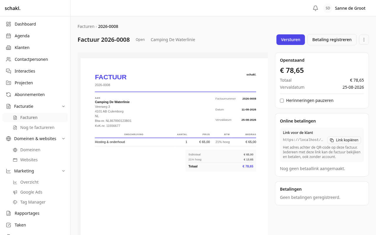Screen dimensions: 376x235
Task: Open Klanten in the sidebar
Action: point(35,48)
